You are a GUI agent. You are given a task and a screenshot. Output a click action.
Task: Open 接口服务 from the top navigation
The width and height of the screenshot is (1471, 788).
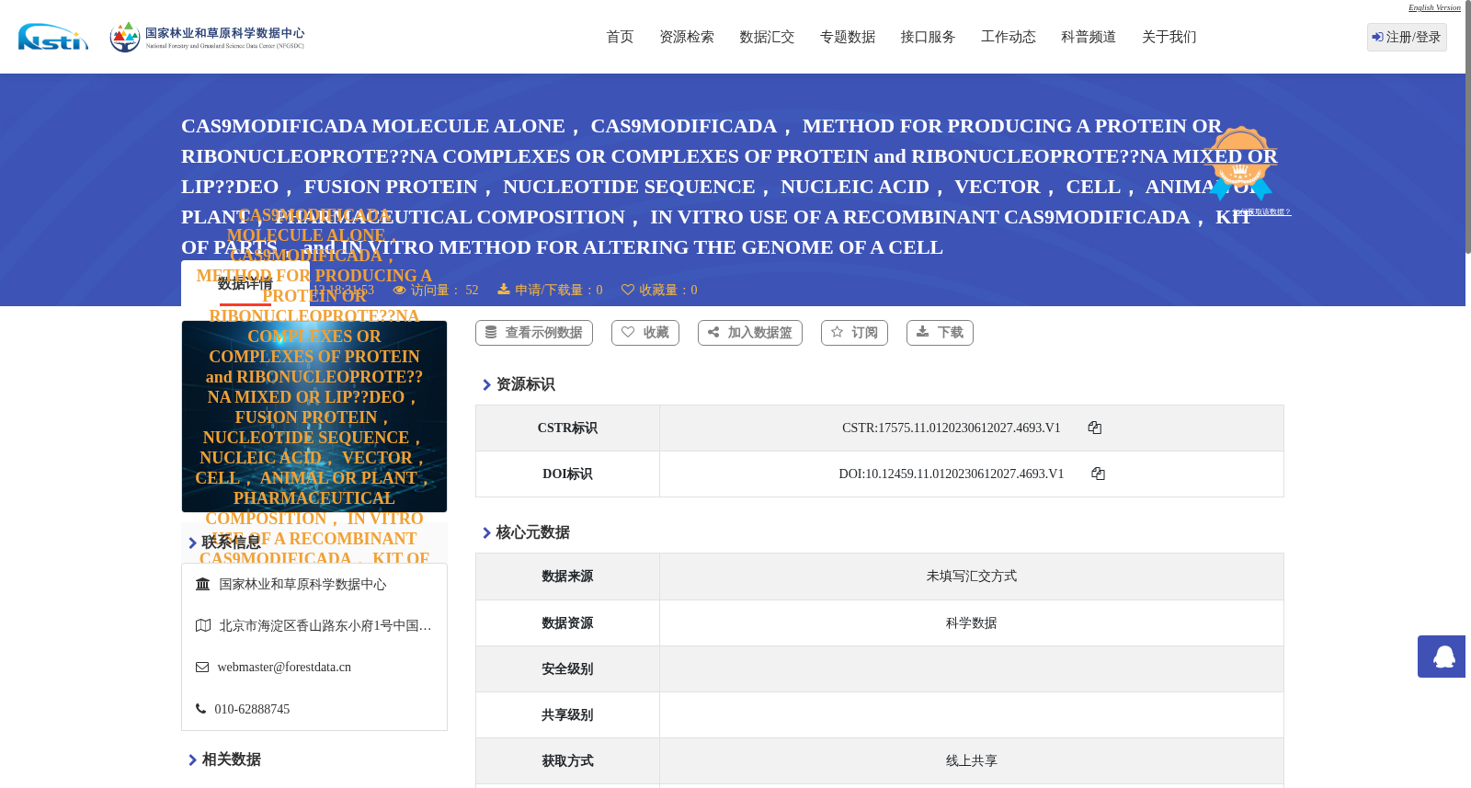pyautogui.click(x=928, y=37)
